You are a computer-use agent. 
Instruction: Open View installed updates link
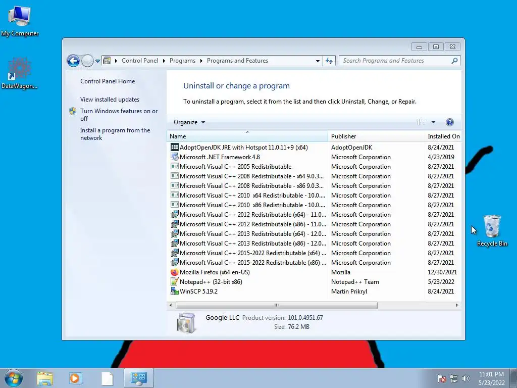click(110, 100)
